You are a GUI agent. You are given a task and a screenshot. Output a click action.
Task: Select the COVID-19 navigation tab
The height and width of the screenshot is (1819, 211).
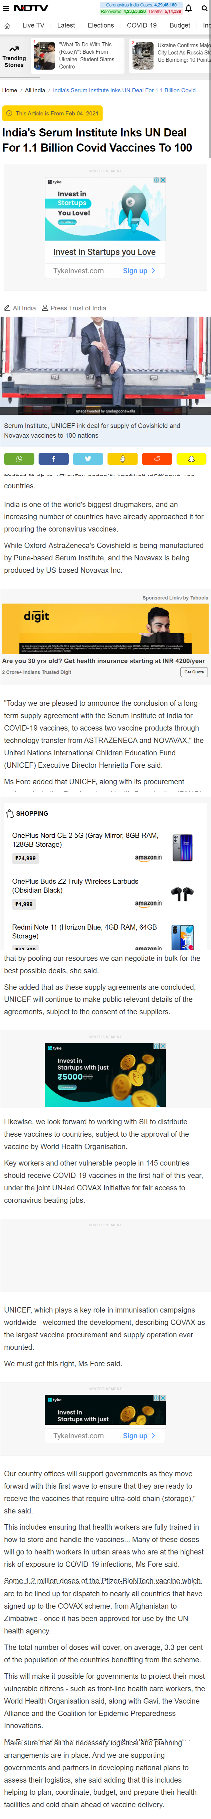pos(142,25)
